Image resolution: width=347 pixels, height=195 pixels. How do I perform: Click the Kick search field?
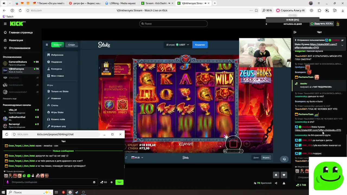pyautogui.click(x=173, y=24)
